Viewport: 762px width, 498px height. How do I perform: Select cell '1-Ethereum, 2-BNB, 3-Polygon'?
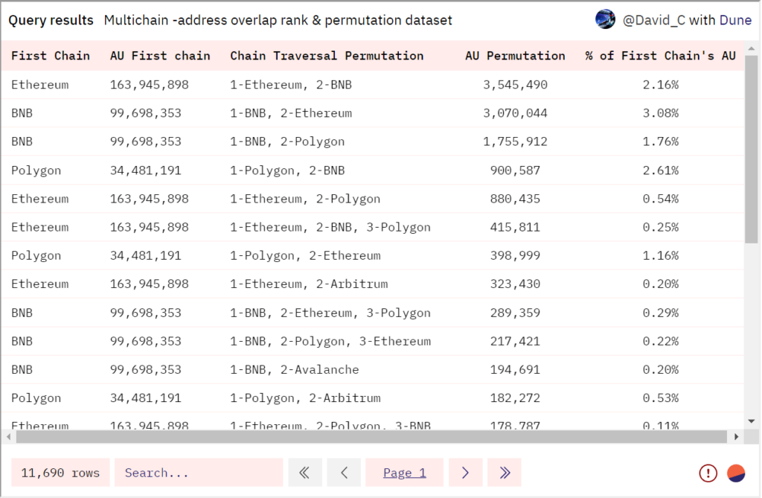[330, 227]
